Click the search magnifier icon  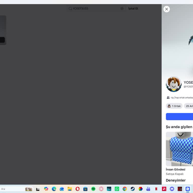70,9
